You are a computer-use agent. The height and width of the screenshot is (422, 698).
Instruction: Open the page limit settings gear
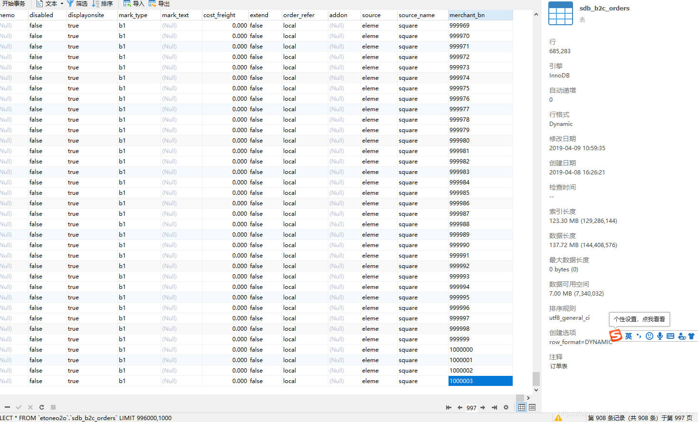click(x=506, y=407)
